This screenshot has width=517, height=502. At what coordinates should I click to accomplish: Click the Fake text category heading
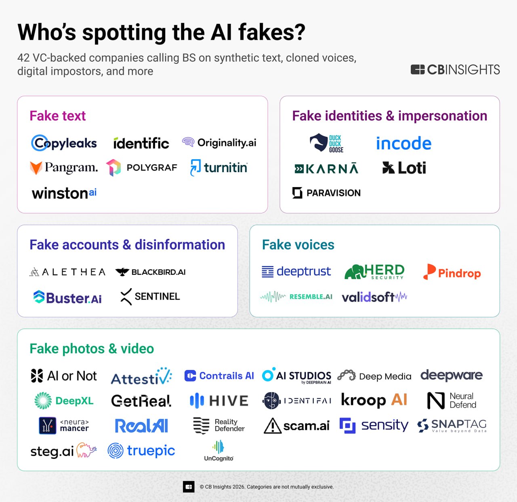point(58,116)
